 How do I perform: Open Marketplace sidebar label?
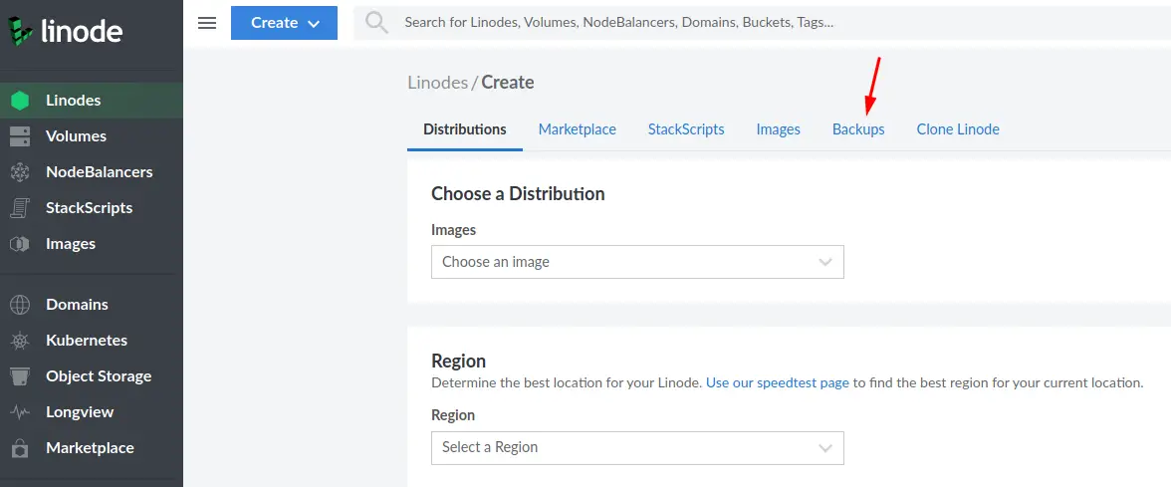point(91,447)
